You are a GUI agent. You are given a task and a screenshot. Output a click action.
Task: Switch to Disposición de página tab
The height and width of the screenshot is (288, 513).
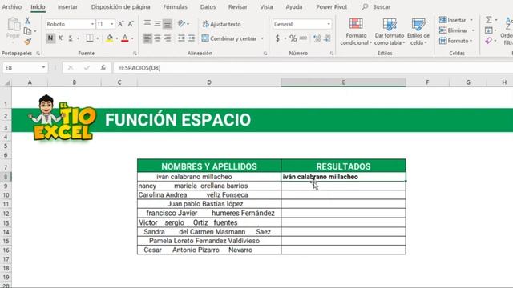pos(121,6)
